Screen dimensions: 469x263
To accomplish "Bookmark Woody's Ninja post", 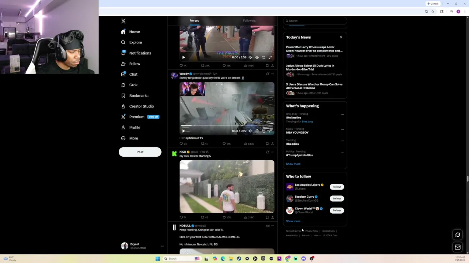I will pyautogui.click(x=267, y=144).
